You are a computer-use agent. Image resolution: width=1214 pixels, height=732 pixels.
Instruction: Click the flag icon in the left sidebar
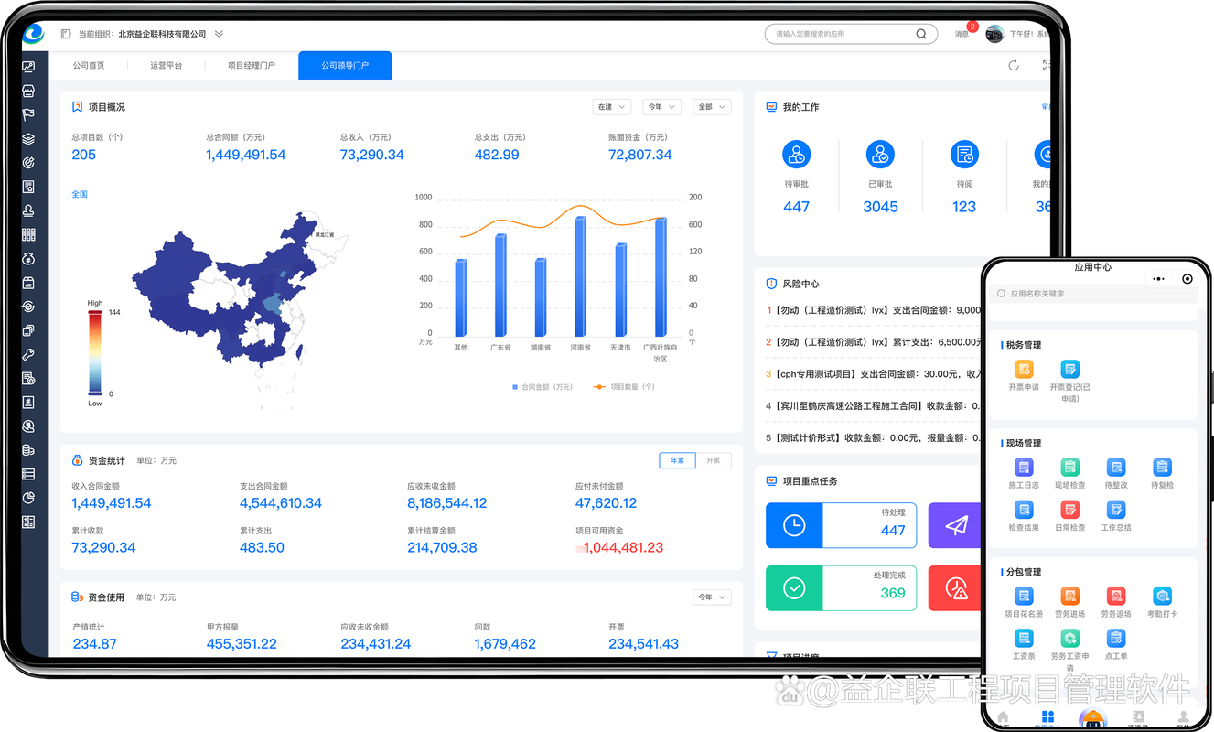(28, 115)
